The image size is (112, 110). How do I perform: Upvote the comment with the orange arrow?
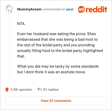point(7,90)
